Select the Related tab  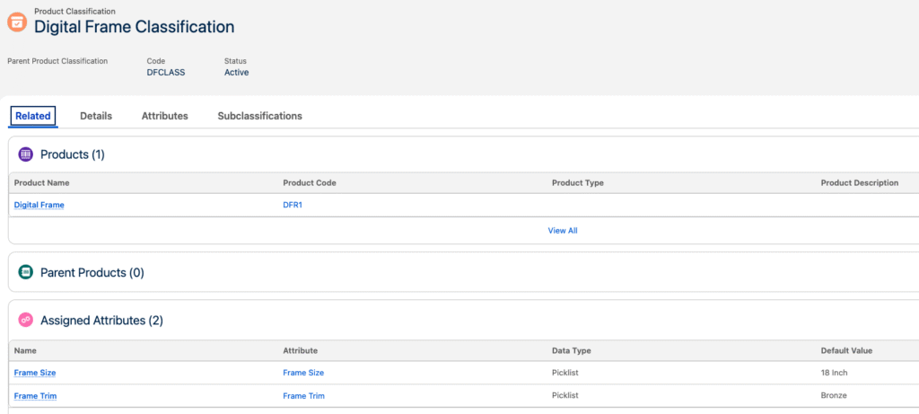pyautogui.click(x=33, y=116)
